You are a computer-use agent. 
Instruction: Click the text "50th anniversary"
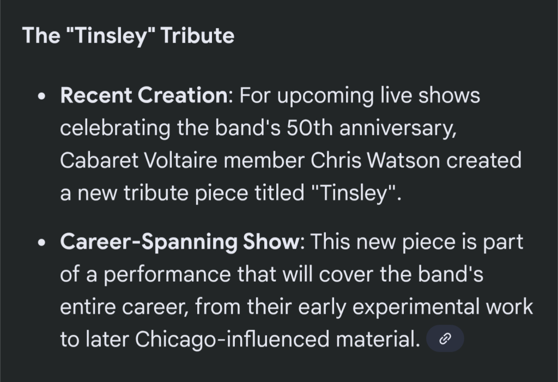(x=356, y=128)
